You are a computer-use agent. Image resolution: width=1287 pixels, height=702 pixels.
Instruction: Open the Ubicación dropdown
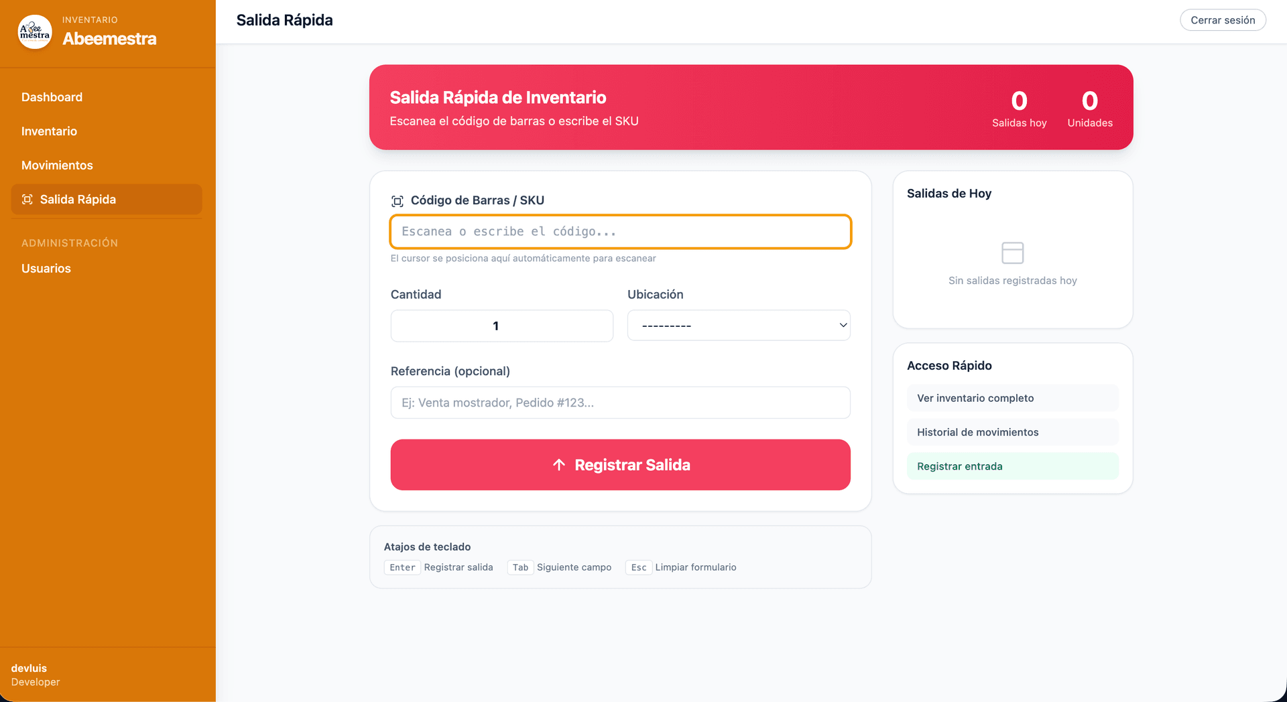(x=737, y=326)
